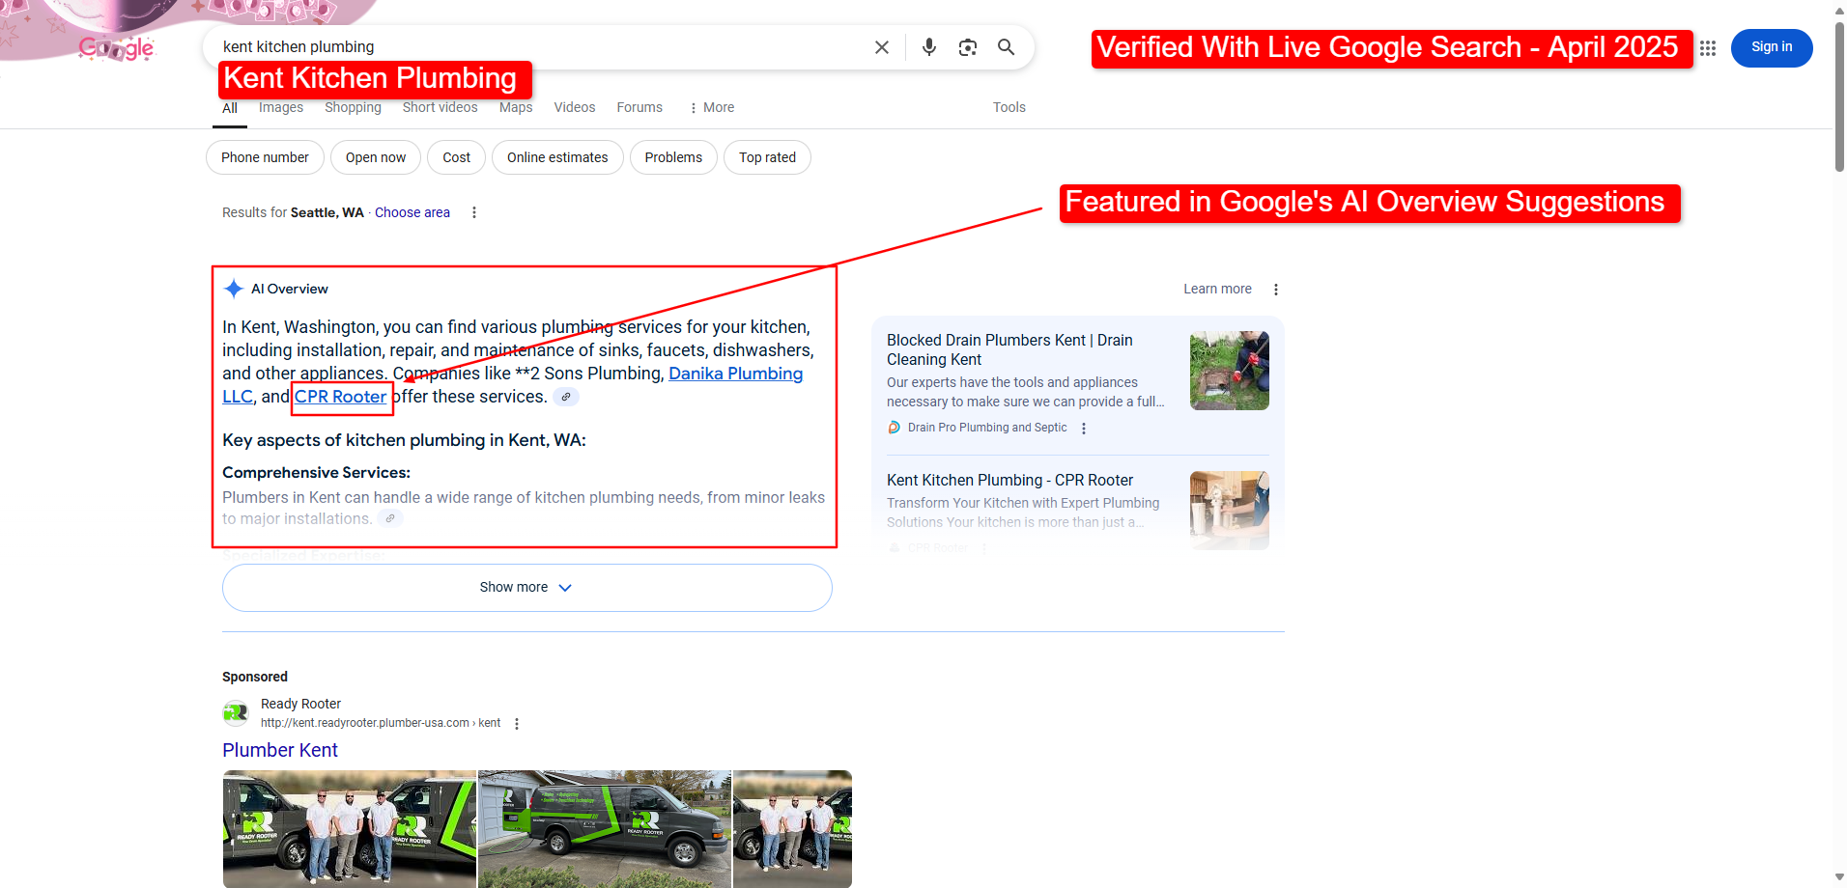Click the magnifying glass search icon
Viewport: 1847px width, 888px height.
click(1006, 47)
